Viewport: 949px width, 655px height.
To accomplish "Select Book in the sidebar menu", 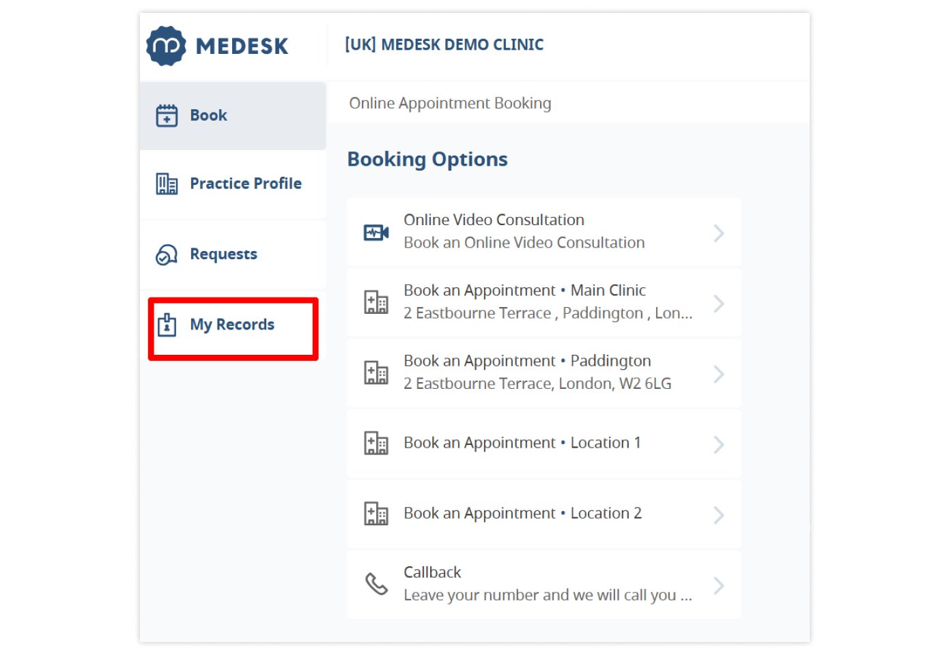I will (x=233, y=116).
